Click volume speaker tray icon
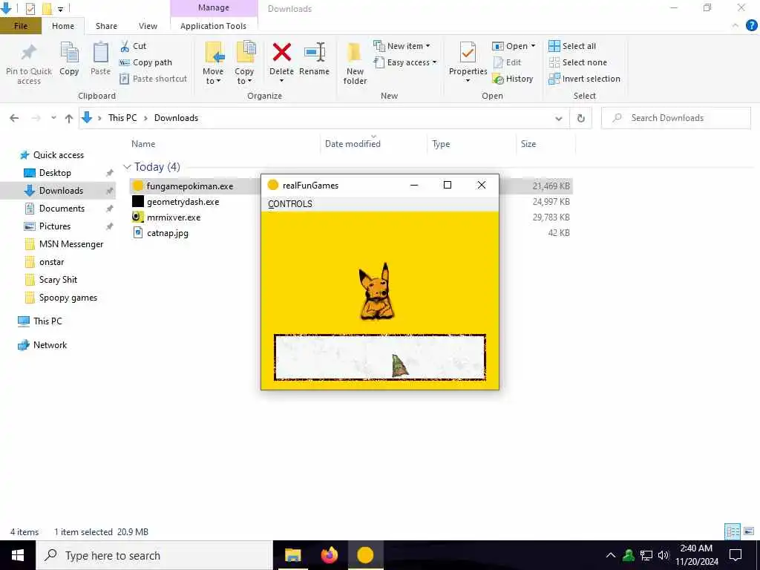The height and width of the screenshot is (570, 760). coord(664,555)
